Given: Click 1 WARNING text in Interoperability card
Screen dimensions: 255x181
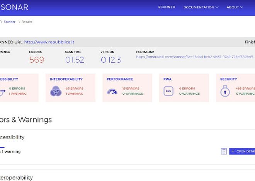Looking at the screenshot, I should click(74, 94).
